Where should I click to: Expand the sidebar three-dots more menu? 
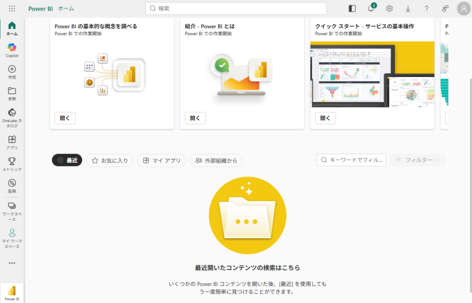point(12,263)
